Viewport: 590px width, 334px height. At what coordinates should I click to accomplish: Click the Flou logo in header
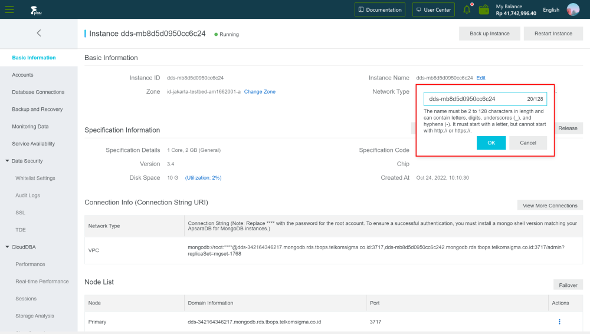click(36, 10)
